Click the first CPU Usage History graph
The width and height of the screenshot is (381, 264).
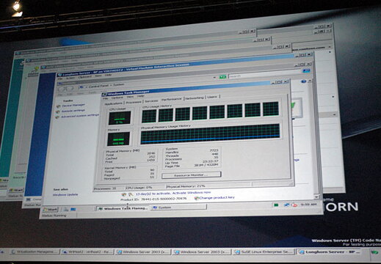tap(149, 116)
